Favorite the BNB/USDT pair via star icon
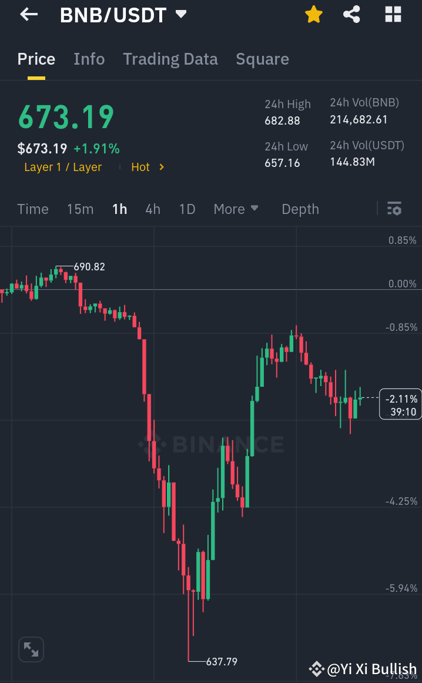The image size is (422, 683). pos(313,15)
